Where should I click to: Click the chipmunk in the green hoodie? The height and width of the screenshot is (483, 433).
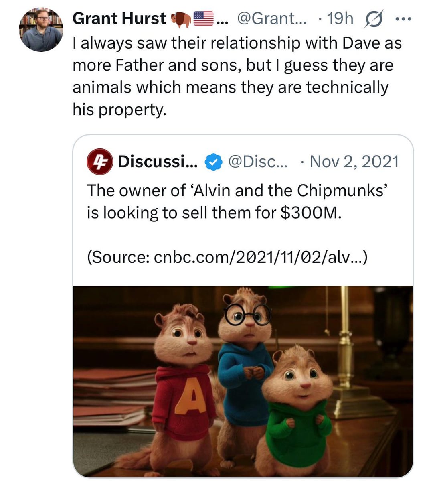click(297, 413)
